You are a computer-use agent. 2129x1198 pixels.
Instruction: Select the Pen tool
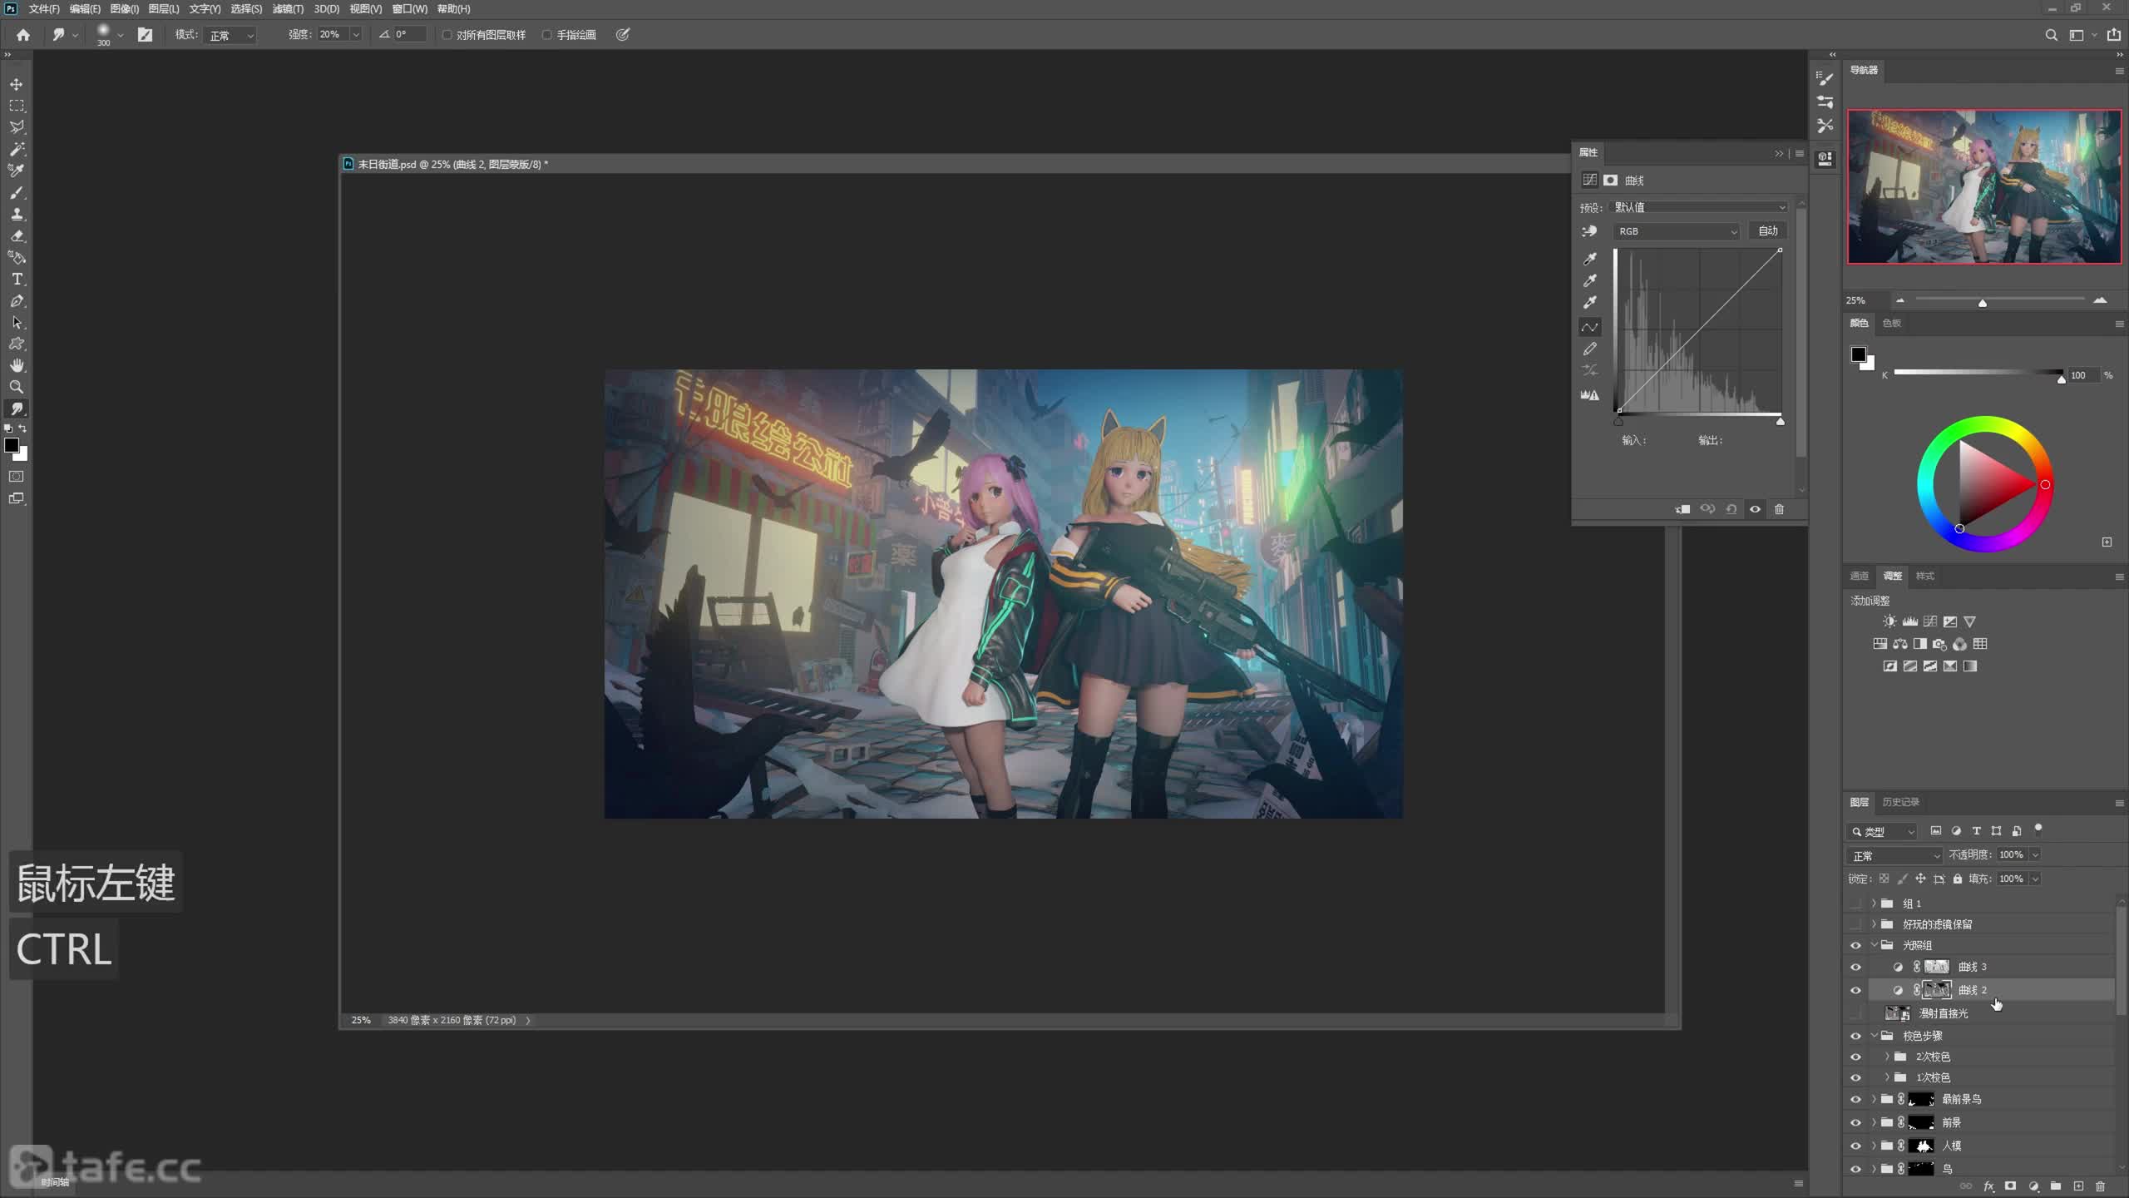pyautogui.click(x=17, y=300)
